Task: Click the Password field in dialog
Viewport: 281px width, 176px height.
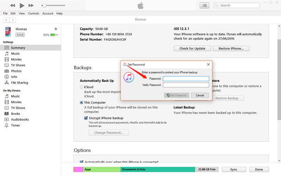Action: coord(186,78)
